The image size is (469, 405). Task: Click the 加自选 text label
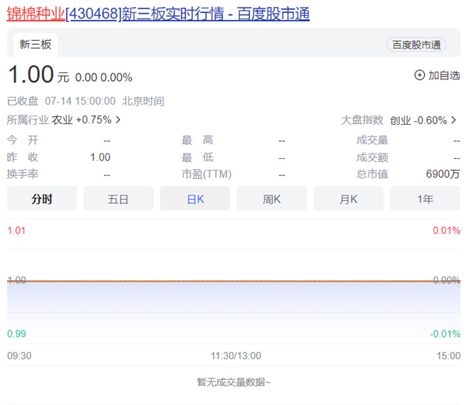coord(444,75)
